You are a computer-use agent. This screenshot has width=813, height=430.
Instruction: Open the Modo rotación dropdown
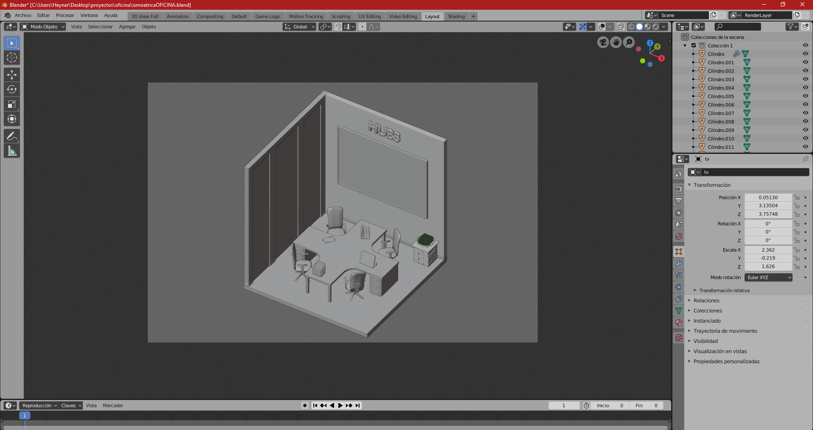(768, 277)
